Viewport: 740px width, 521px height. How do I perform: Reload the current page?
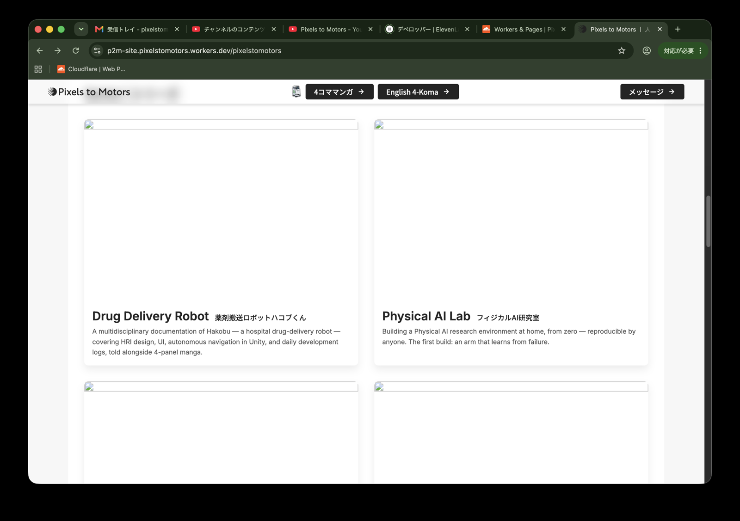pos(76,51)
